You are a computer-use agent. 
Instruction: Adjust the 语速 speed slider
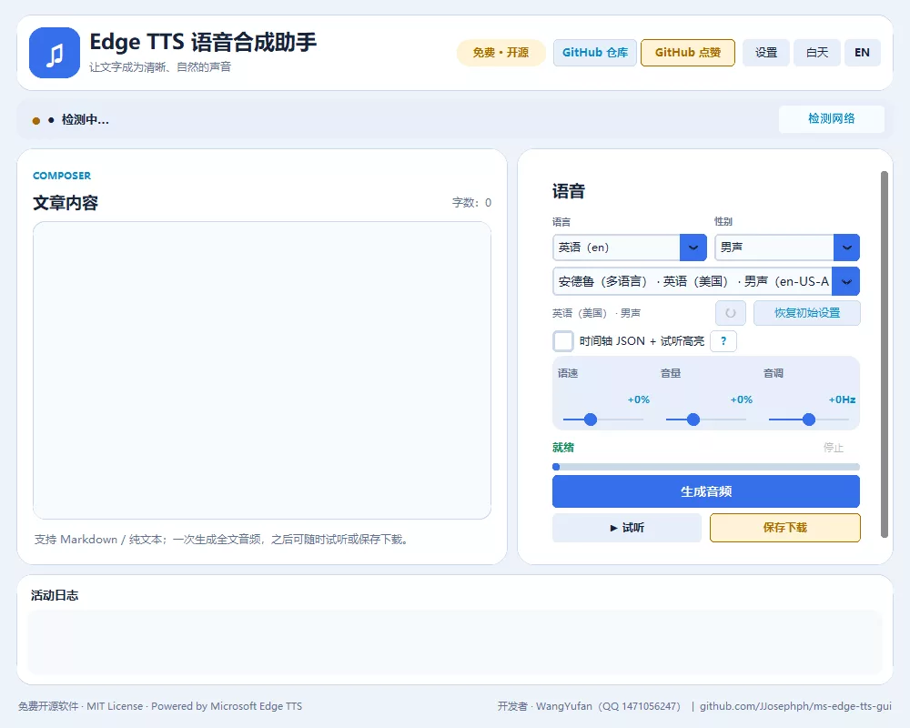point(603,420)
